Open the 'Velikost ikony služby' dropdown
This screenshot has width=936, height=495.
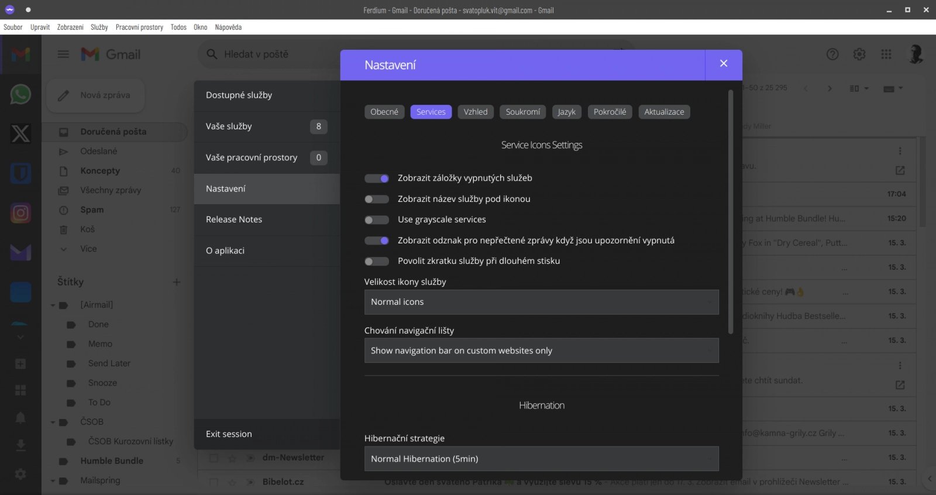point(541,302)
